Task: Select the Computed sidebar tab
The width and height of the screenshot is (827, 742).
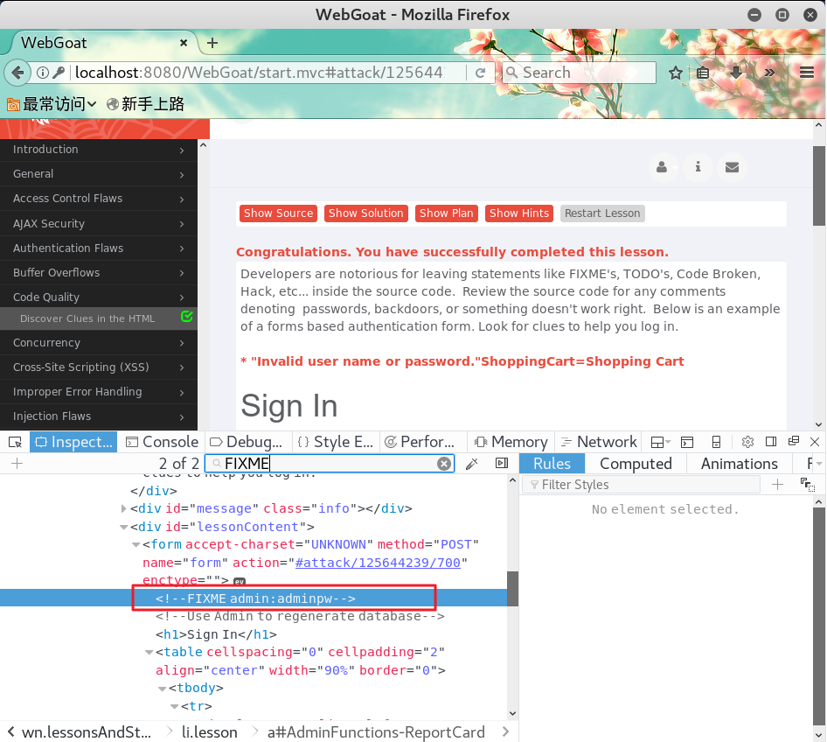Action: (x=636, y=464)
